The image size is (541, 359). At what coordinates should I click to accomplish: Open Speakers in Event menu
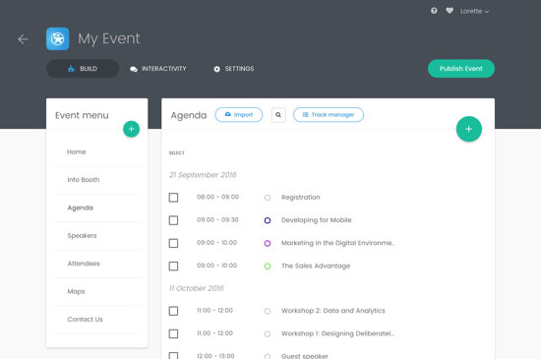coord(82,235)
